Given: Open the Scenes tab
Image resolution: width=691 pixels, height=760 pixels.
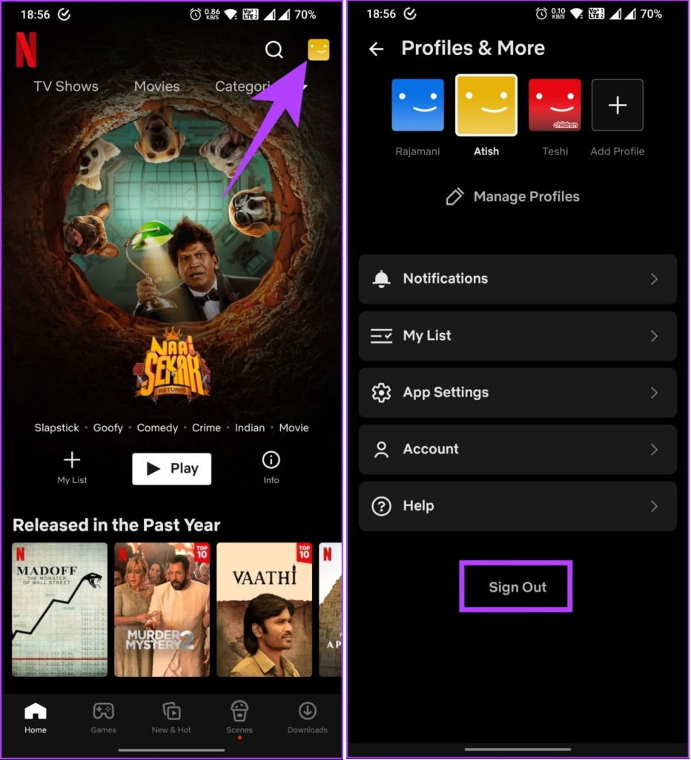Looking at the screenshot, I should click(x=239, y=718).
